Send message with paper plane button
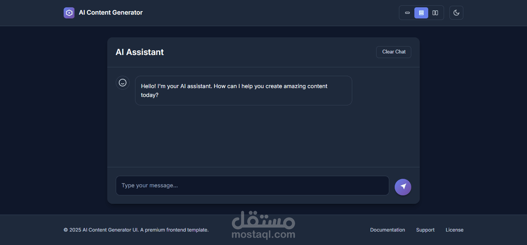The image size is (527, 245). 403,187
